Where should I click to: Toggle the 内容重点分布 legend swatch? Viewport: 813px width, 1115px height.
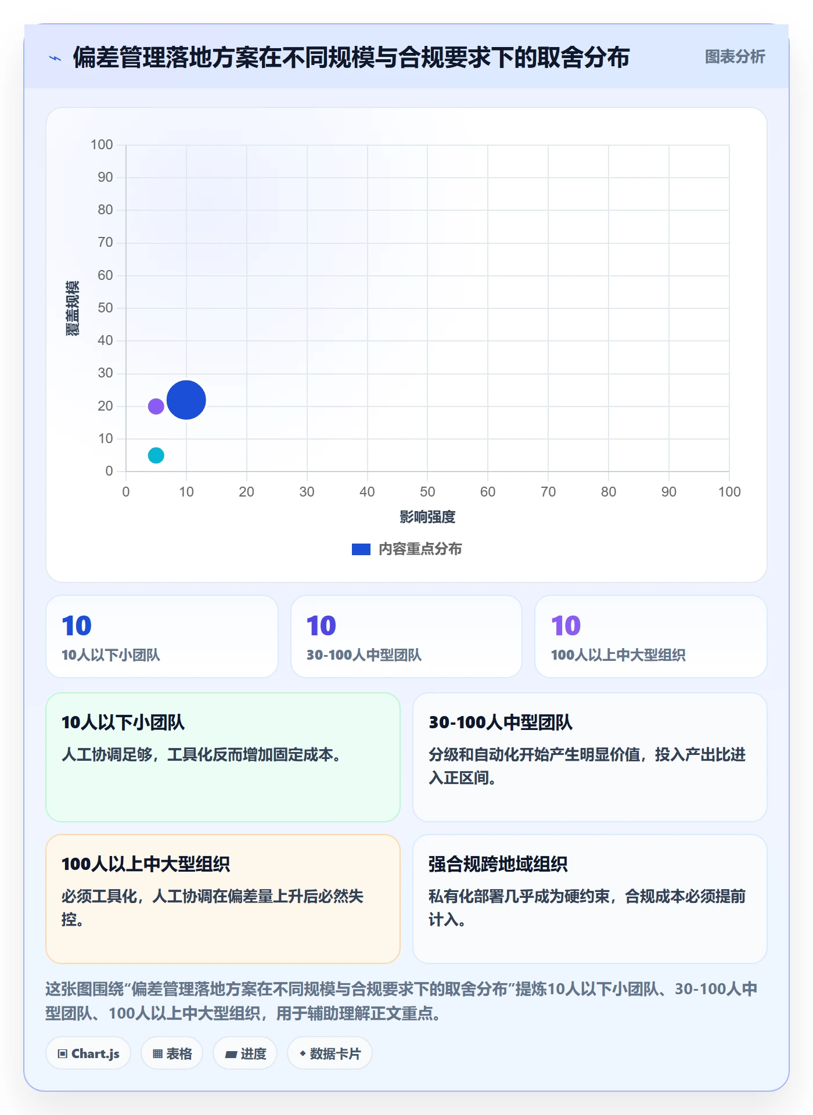point(361,549)
